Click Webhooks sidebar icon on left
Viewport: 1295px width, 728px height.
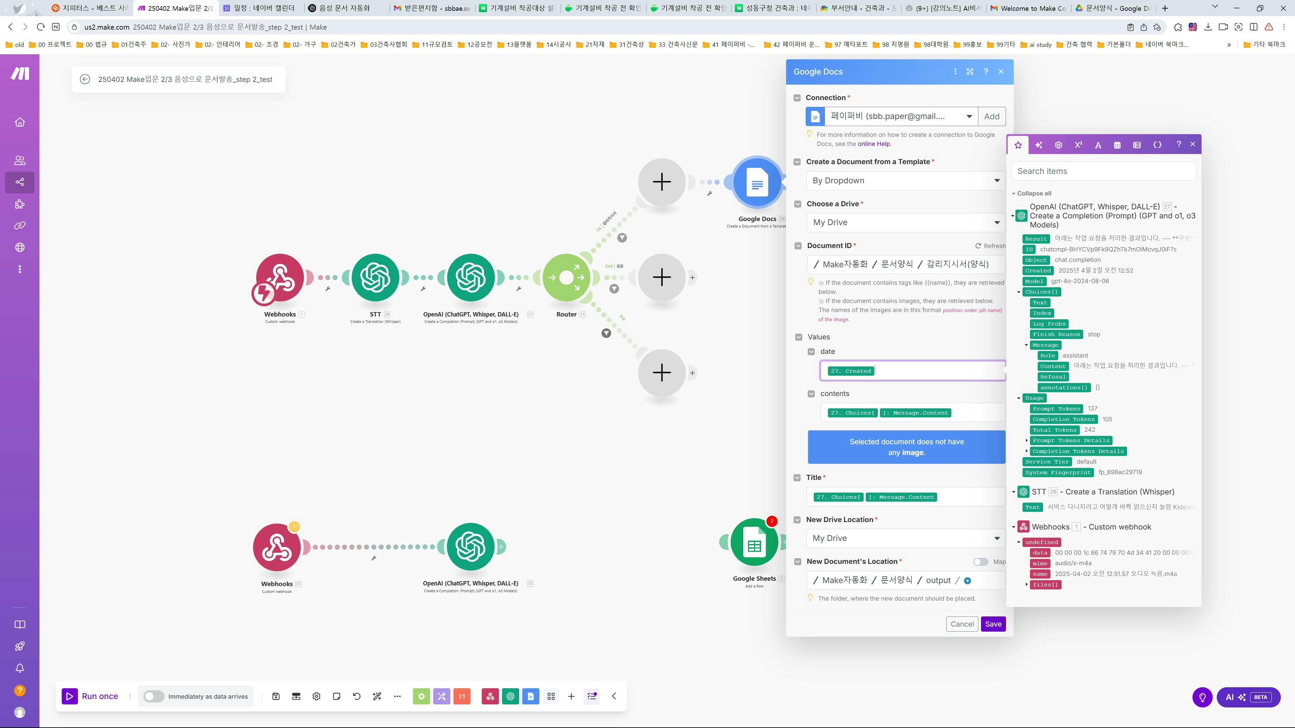pos(20,247)
